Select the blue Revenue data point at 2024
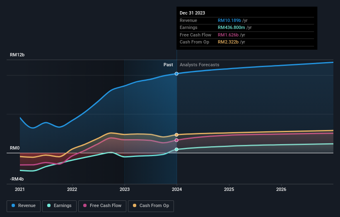The height and width of the screenshot is (217, 340). pos(176,74)
